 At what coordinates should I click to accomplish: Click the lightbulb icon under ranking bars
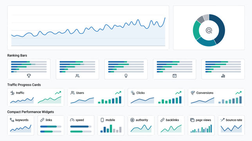tap(126, 76)
